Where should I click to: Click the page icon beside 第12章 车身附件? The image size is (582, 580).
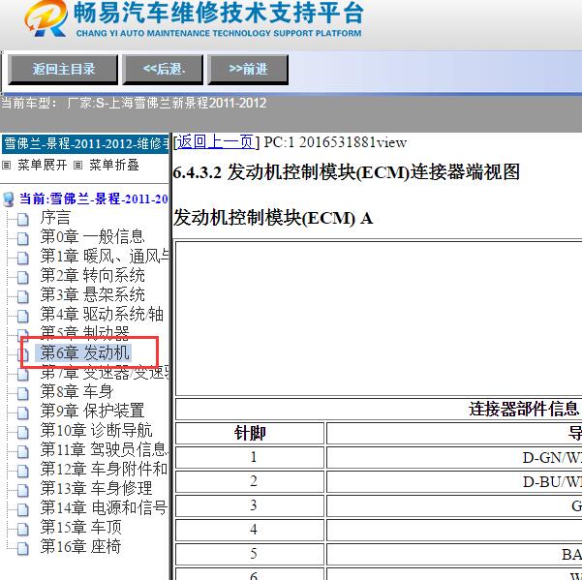[x=23, y=471]
